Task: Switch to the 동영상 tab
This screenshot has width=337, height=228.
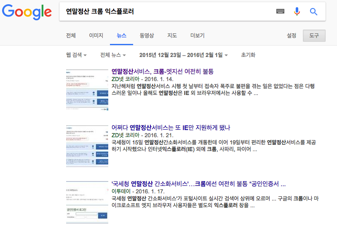Action: 147,35
